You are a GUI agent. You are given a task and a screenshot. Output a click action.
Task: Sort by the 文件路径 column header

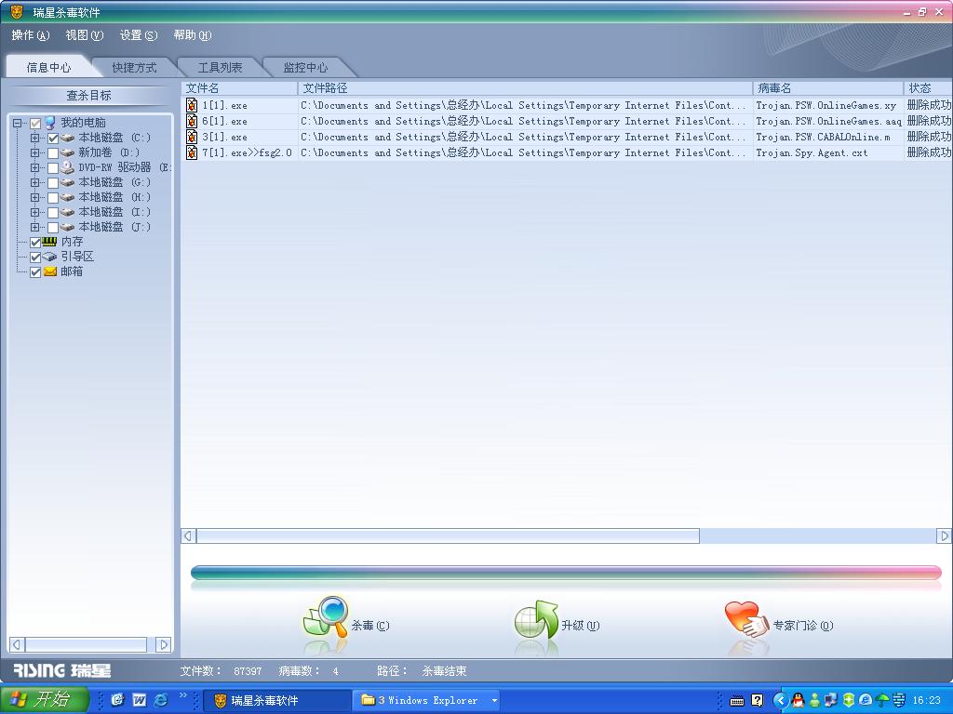(526, 88)
